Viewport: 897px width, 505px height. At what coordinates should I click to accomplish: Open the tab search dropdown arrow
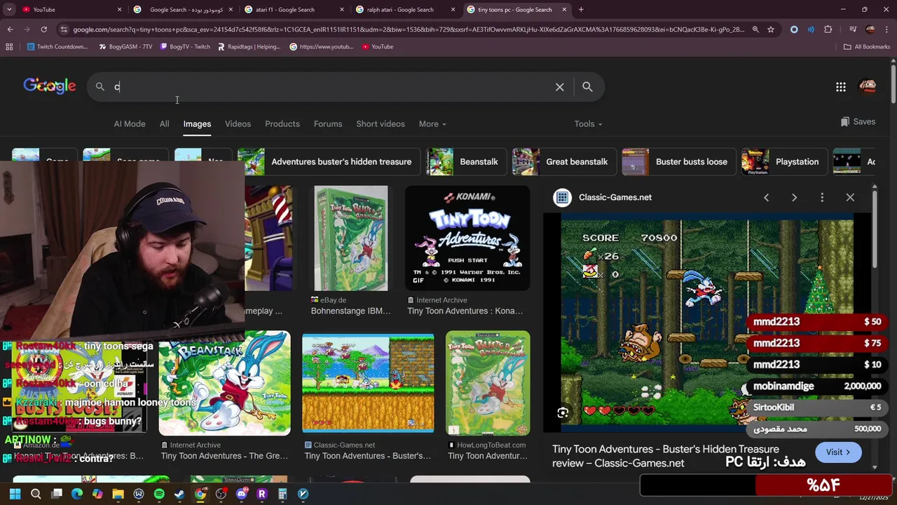click(x=9, y=10)
